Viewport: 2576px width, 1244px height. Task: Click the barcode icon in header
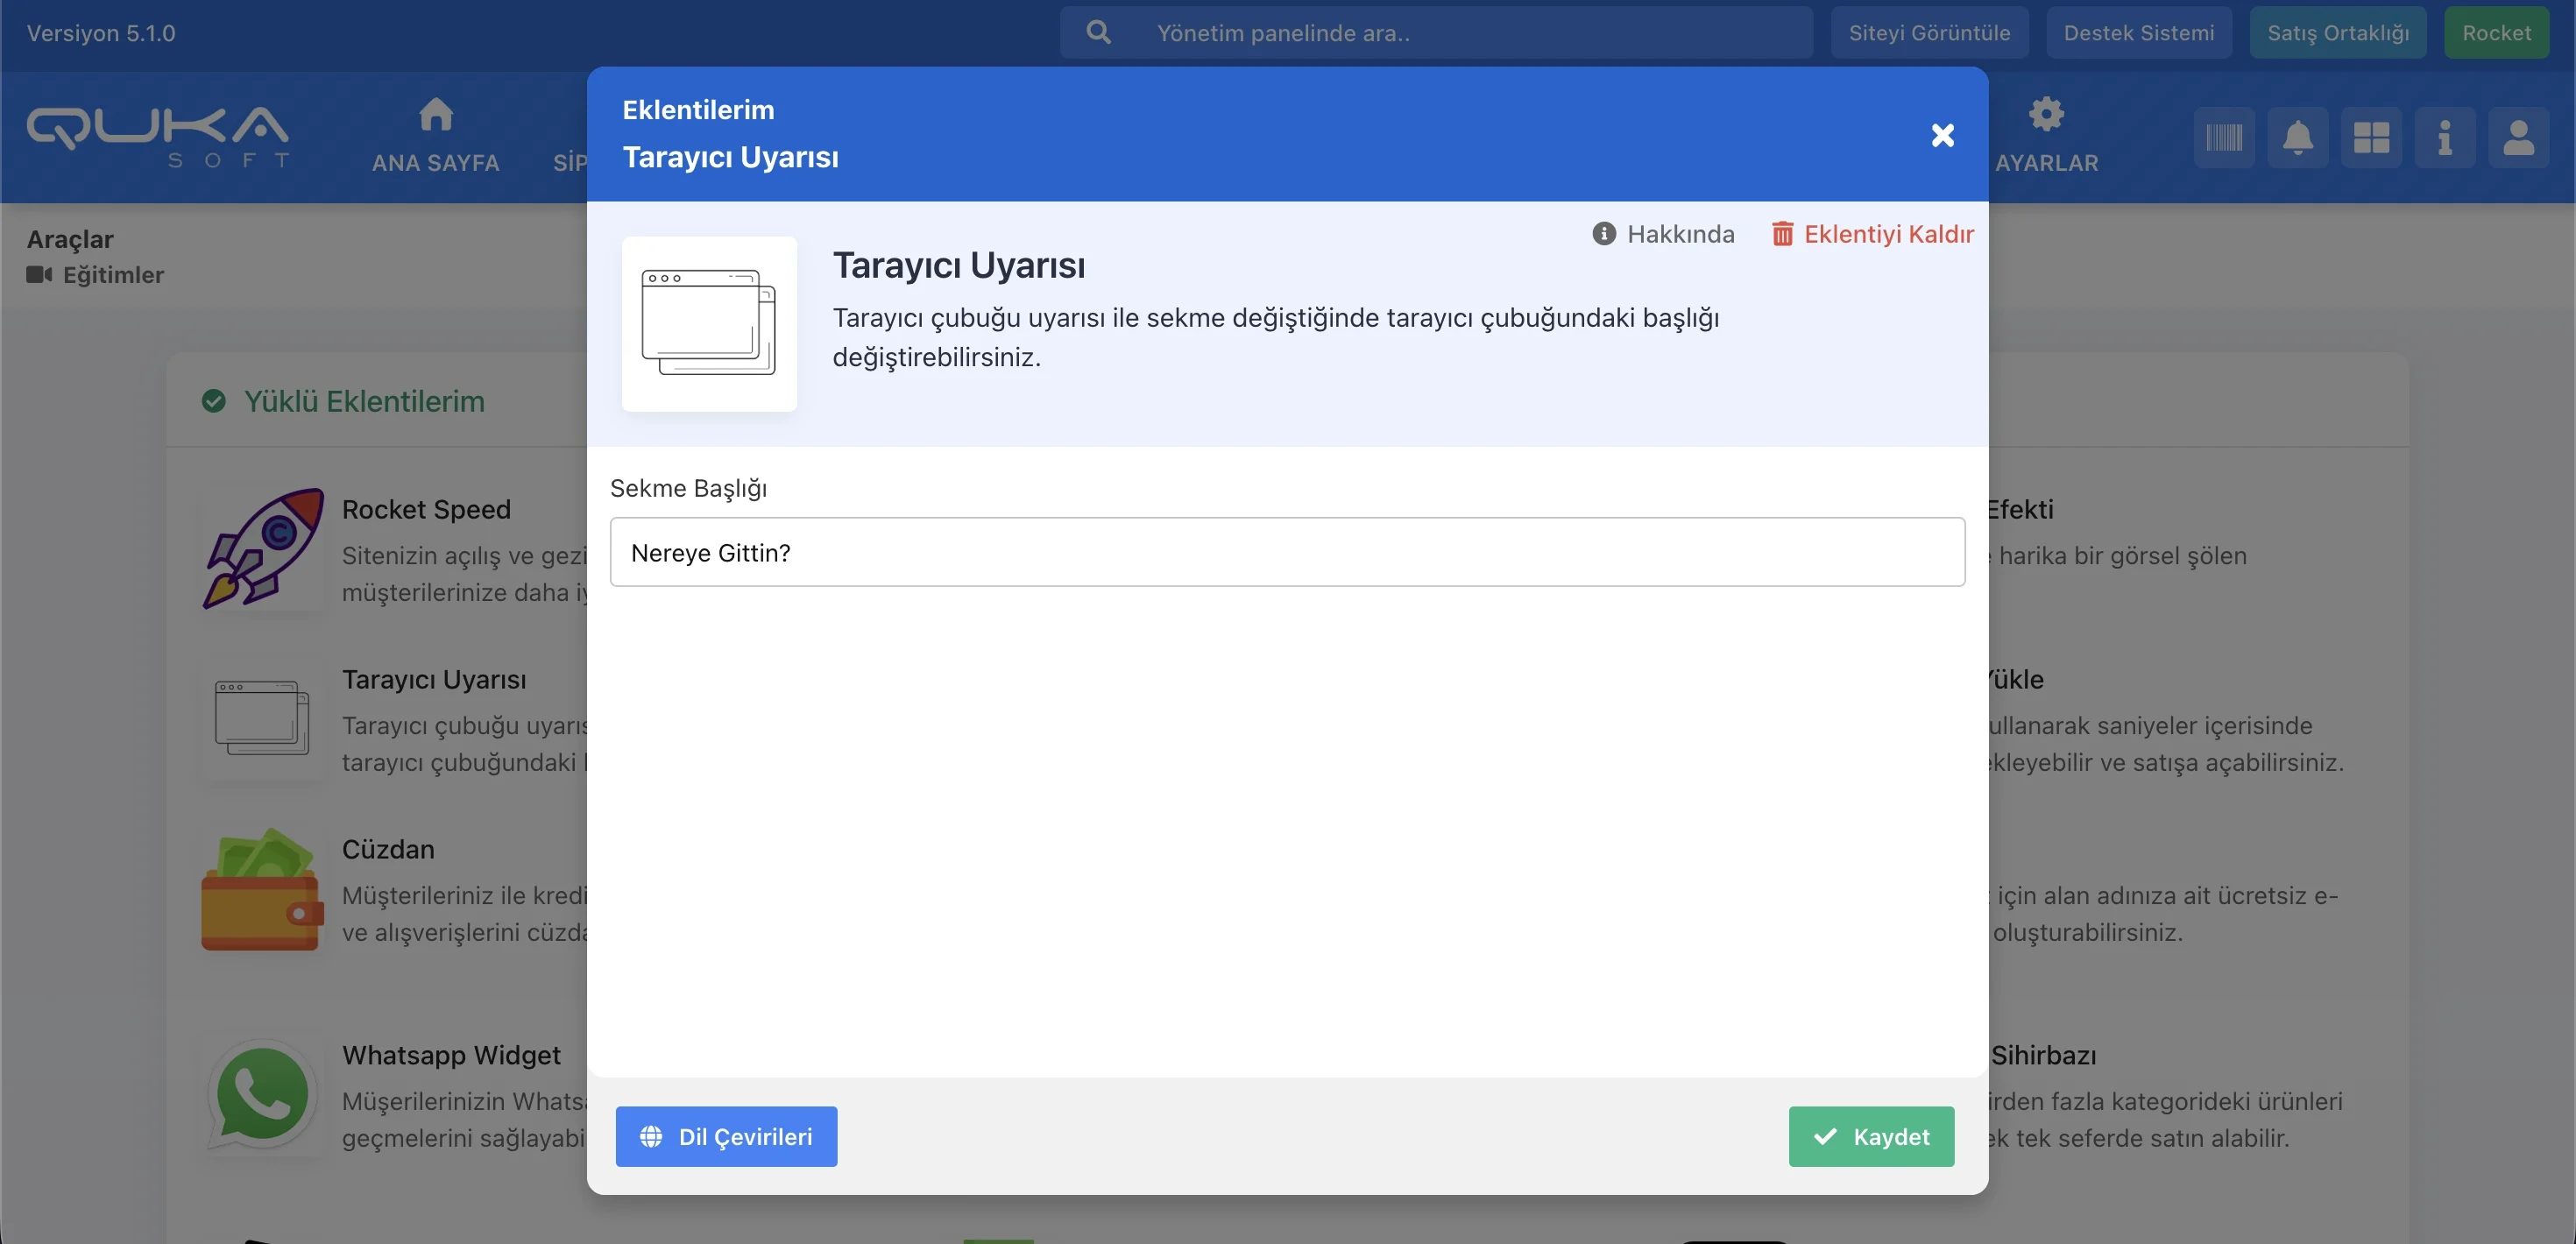2224,137
